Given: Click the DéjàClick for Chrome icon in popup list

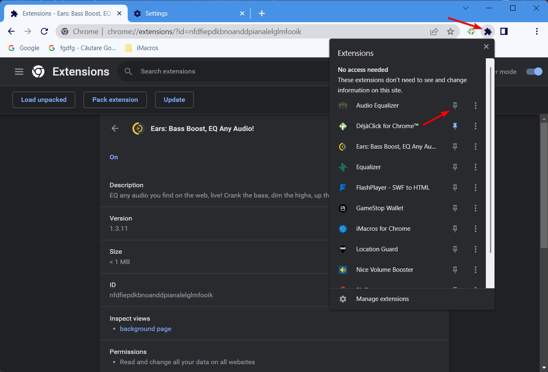Looking at the screenshot, I should pyautogui.click(x=343, y=126).
